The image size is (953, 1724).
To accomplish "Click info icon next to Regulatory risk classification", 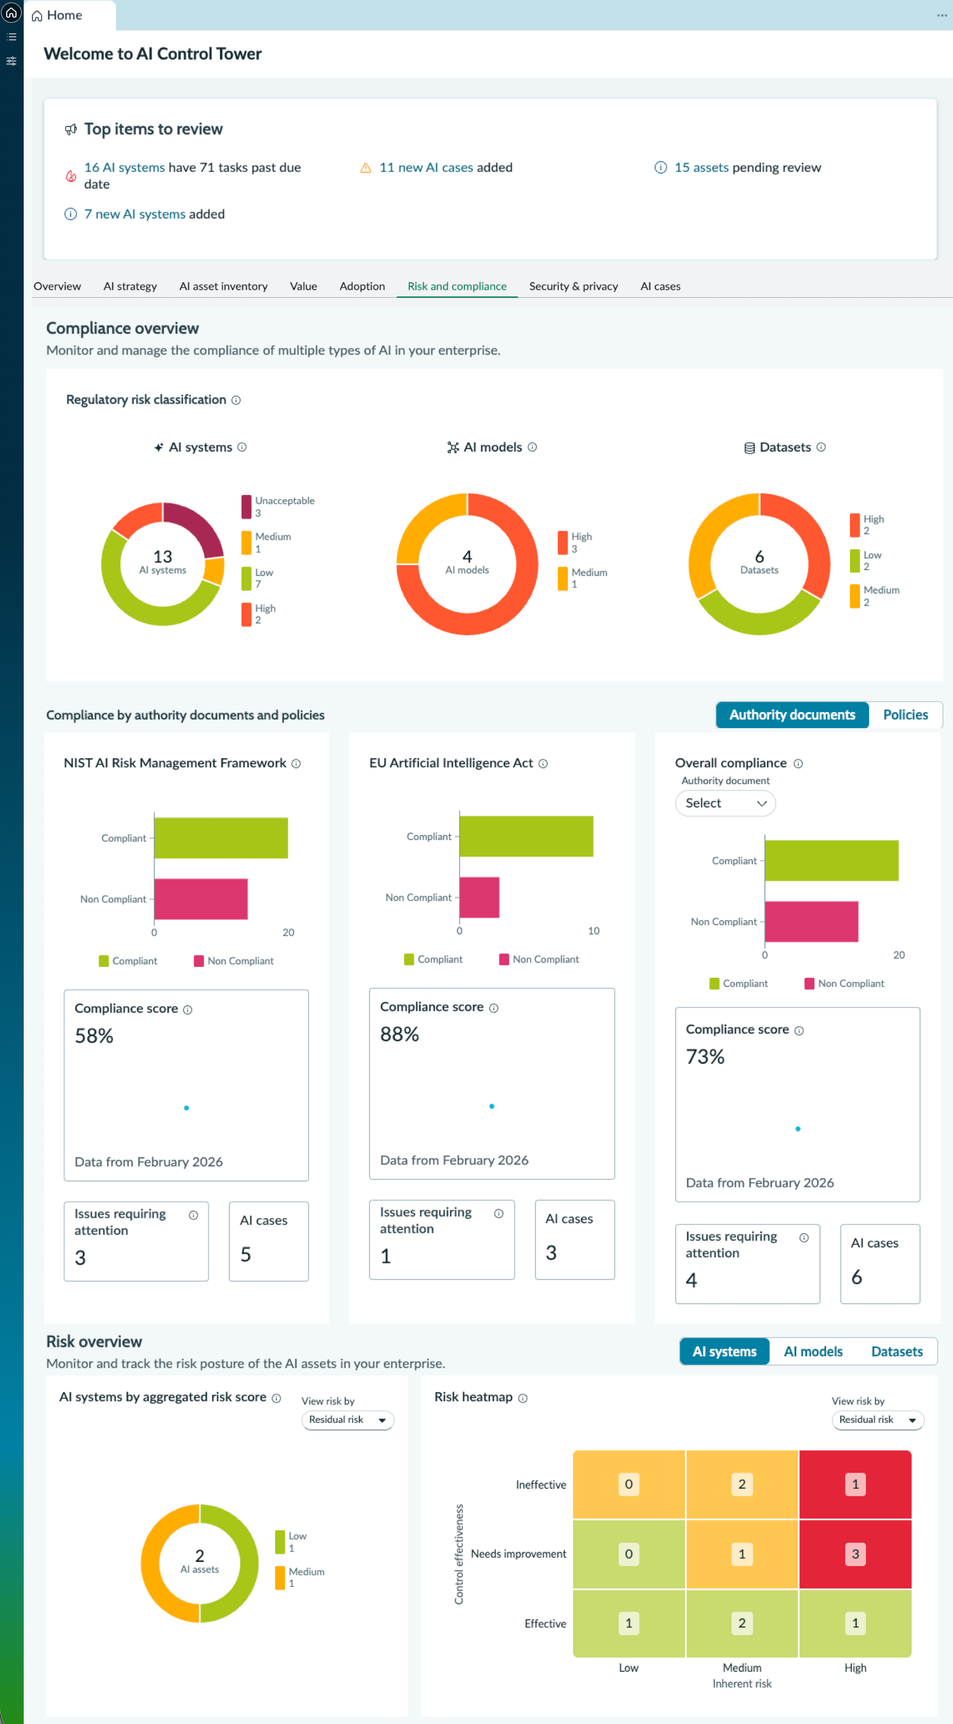I will 236,400.
